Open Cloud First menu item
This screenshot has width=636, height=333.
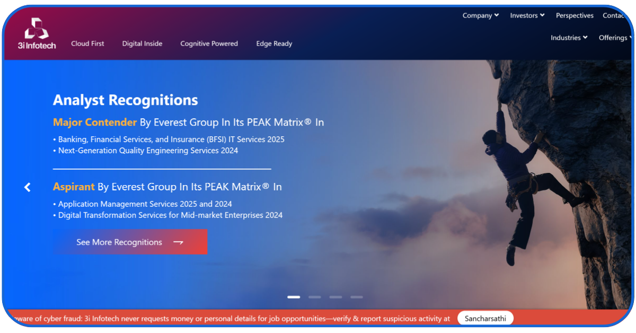point(87,43)
